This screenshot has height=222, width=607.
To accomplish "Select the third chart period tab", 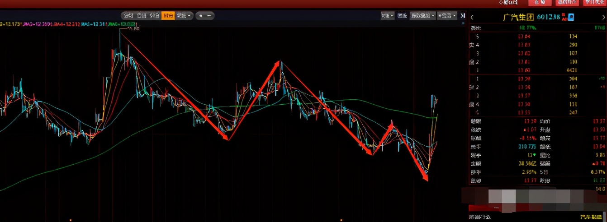I will 155,15.
